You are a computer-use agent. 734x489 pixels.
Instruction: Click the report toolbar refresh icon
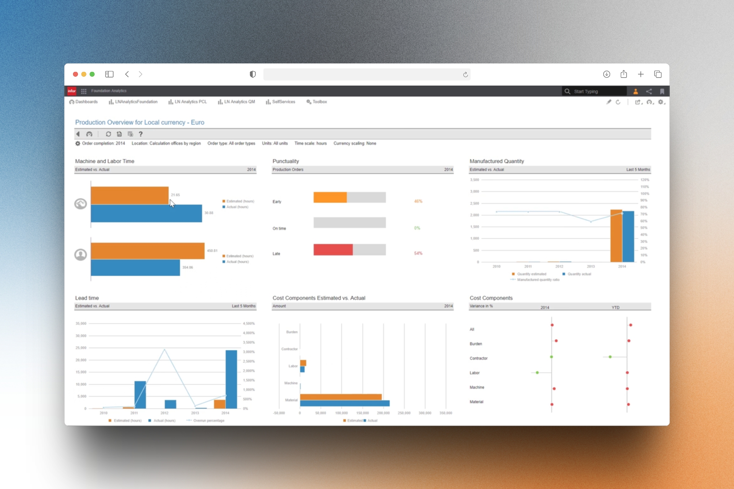tap(109, 134)
